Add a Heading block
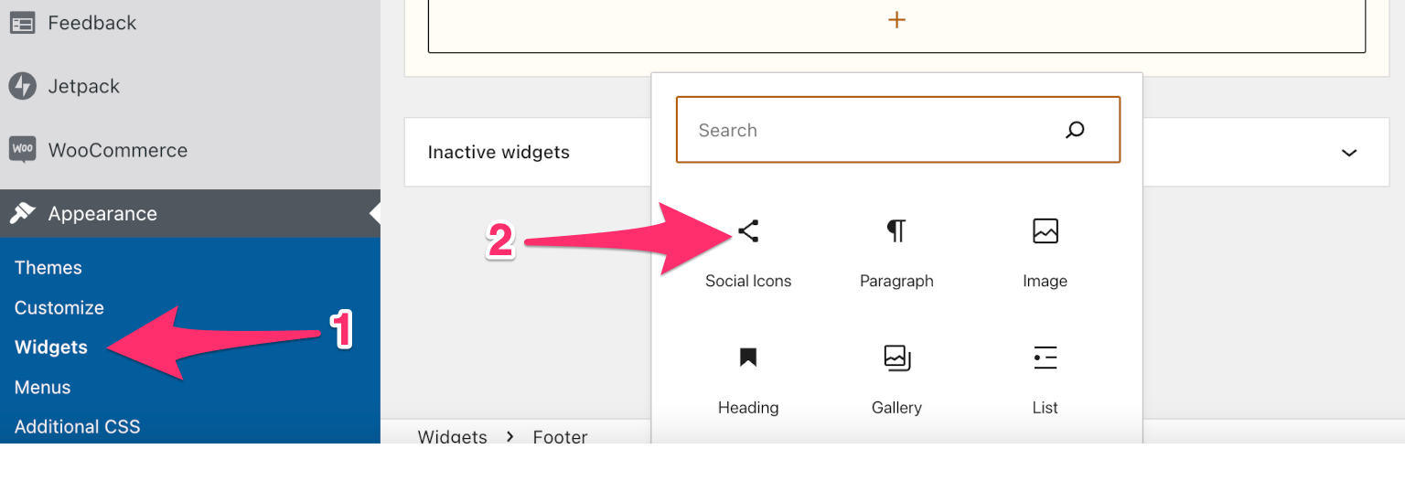Viewport: 1405px width, 481px height. [748, 358]
